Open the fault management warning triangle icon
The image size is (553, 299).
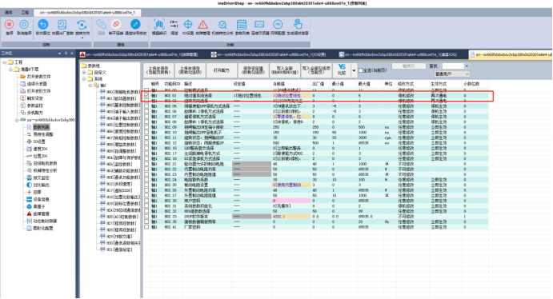[202, 24]
